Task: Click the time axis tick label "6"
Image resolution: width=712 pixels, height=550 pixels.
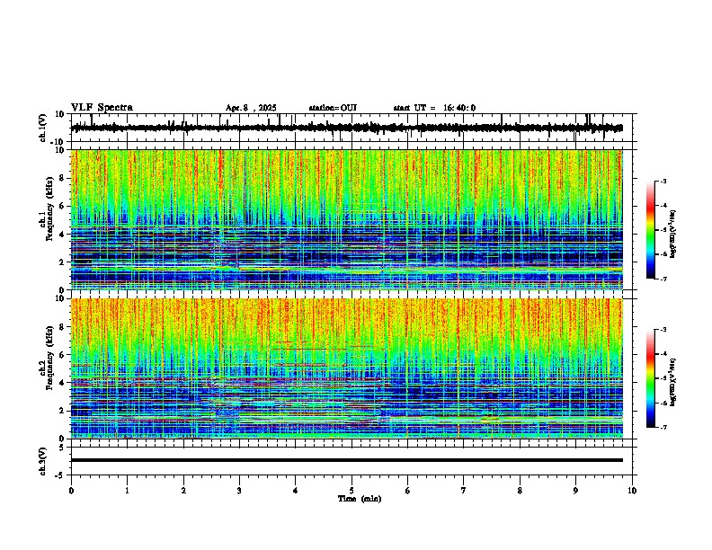Action: pos(408,491)
